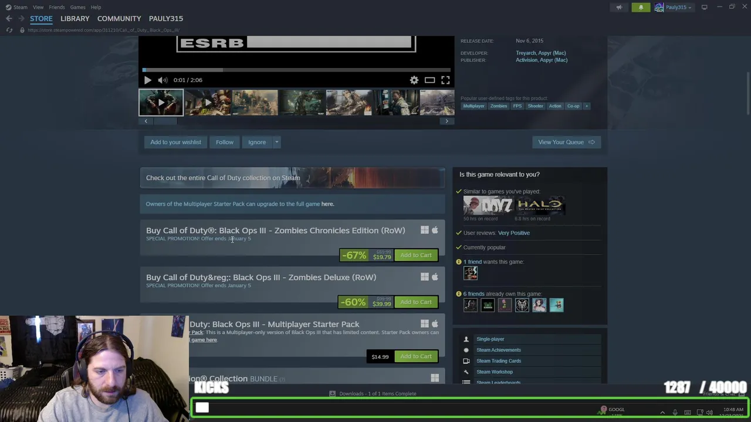This screenshot has width=751, height=422.
Task: Open Downloads status in bottom bar
Action: (x=373, y=394)
